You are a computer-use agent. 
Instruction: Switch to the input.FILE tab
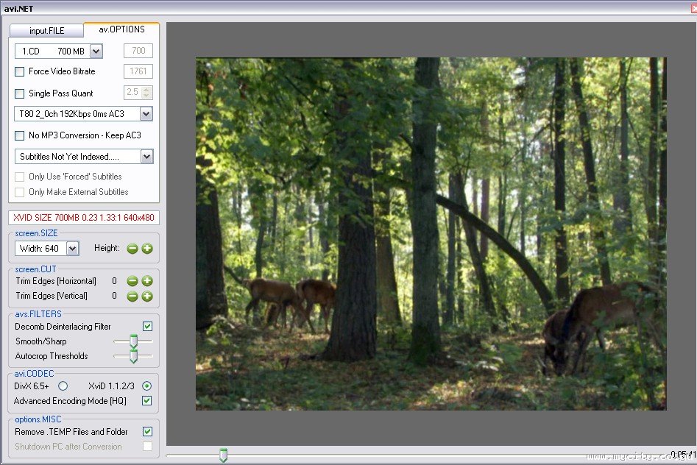(x=46, y=31)
